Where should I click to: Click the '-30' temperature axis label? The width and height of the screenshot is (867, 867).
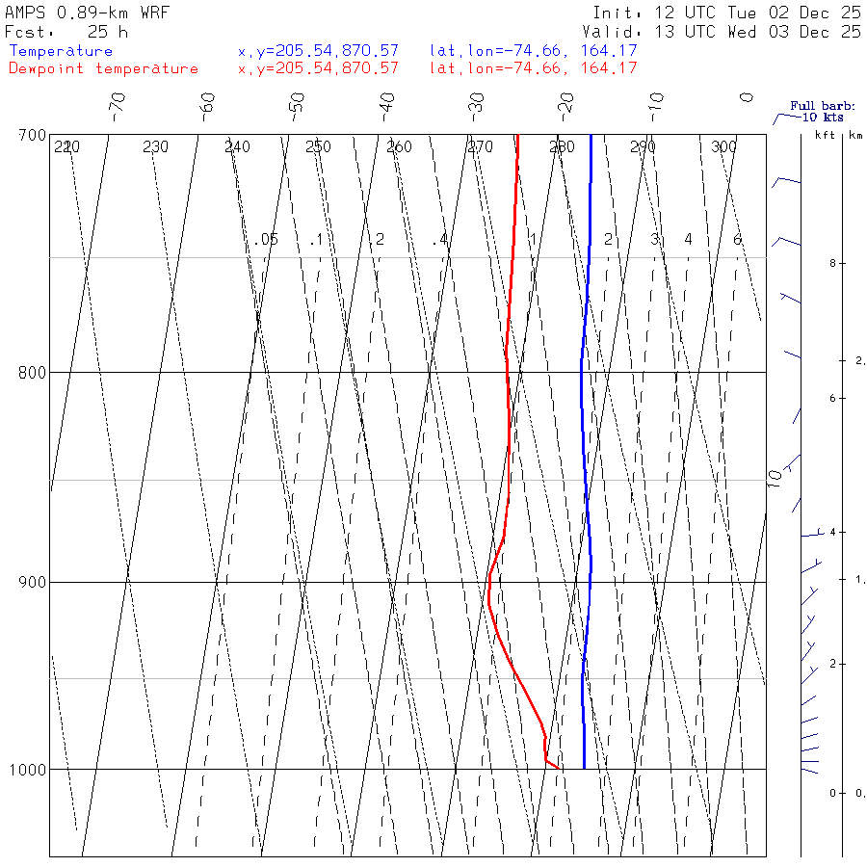(477, 107)
